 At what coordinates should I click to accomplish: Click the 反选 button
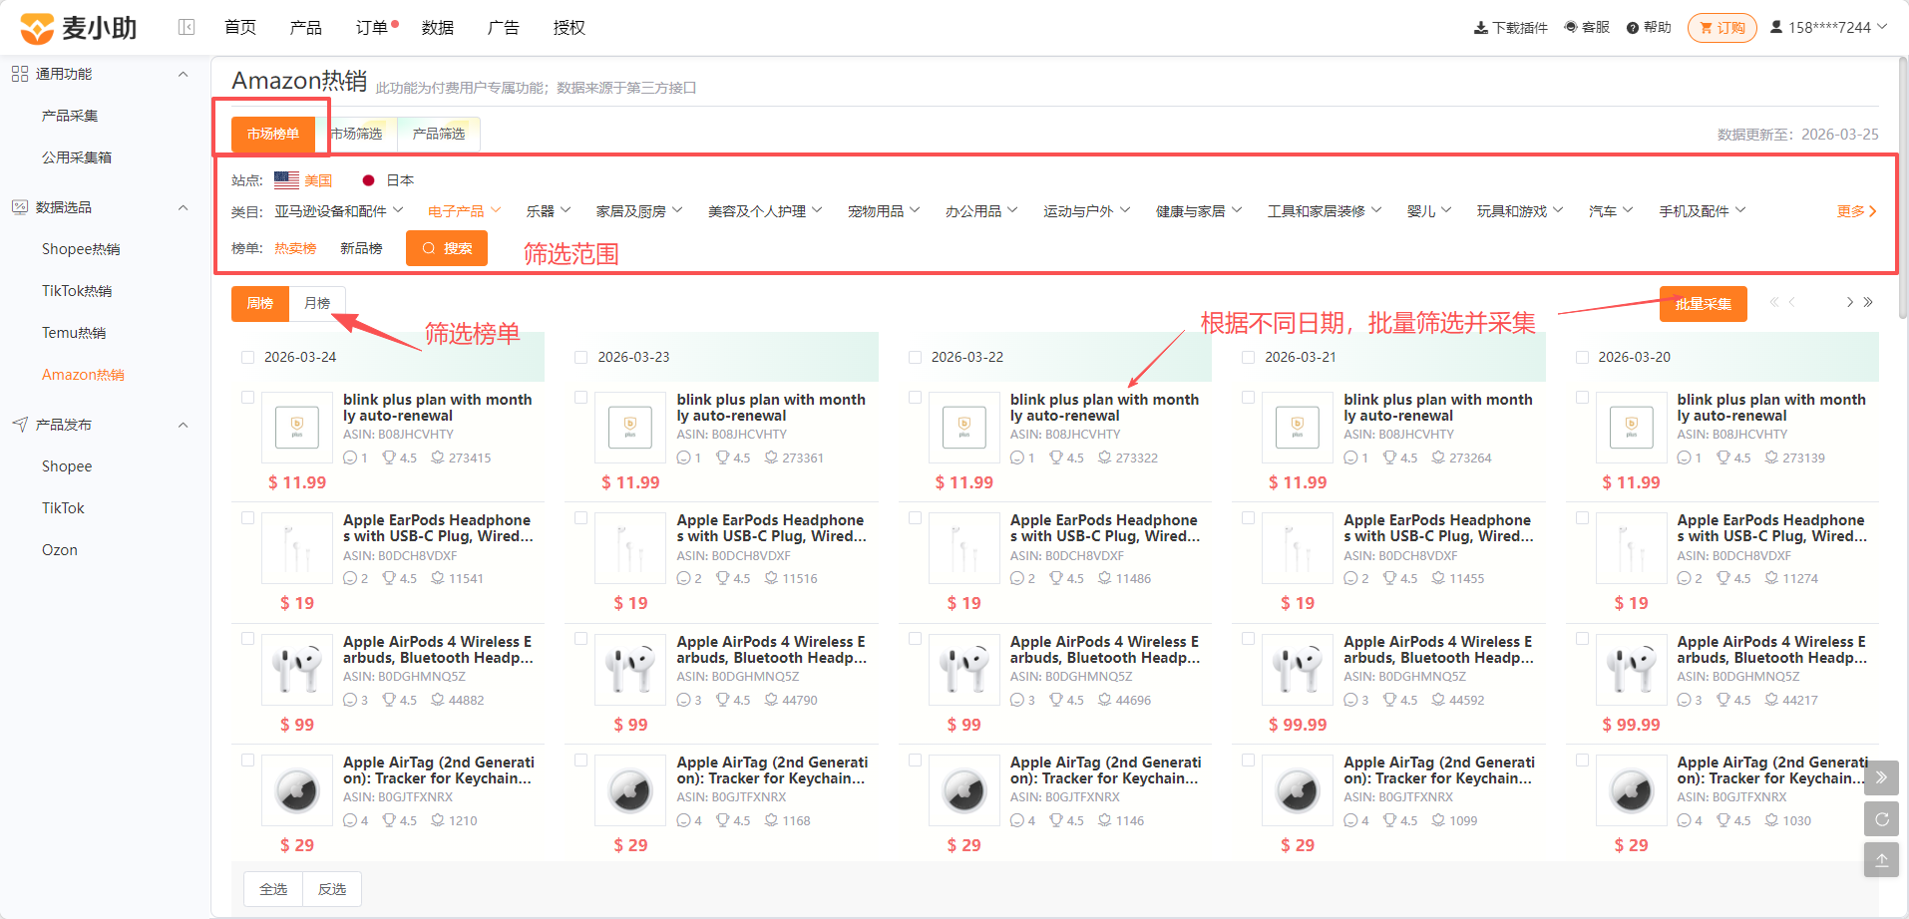(x=332, y=889)
